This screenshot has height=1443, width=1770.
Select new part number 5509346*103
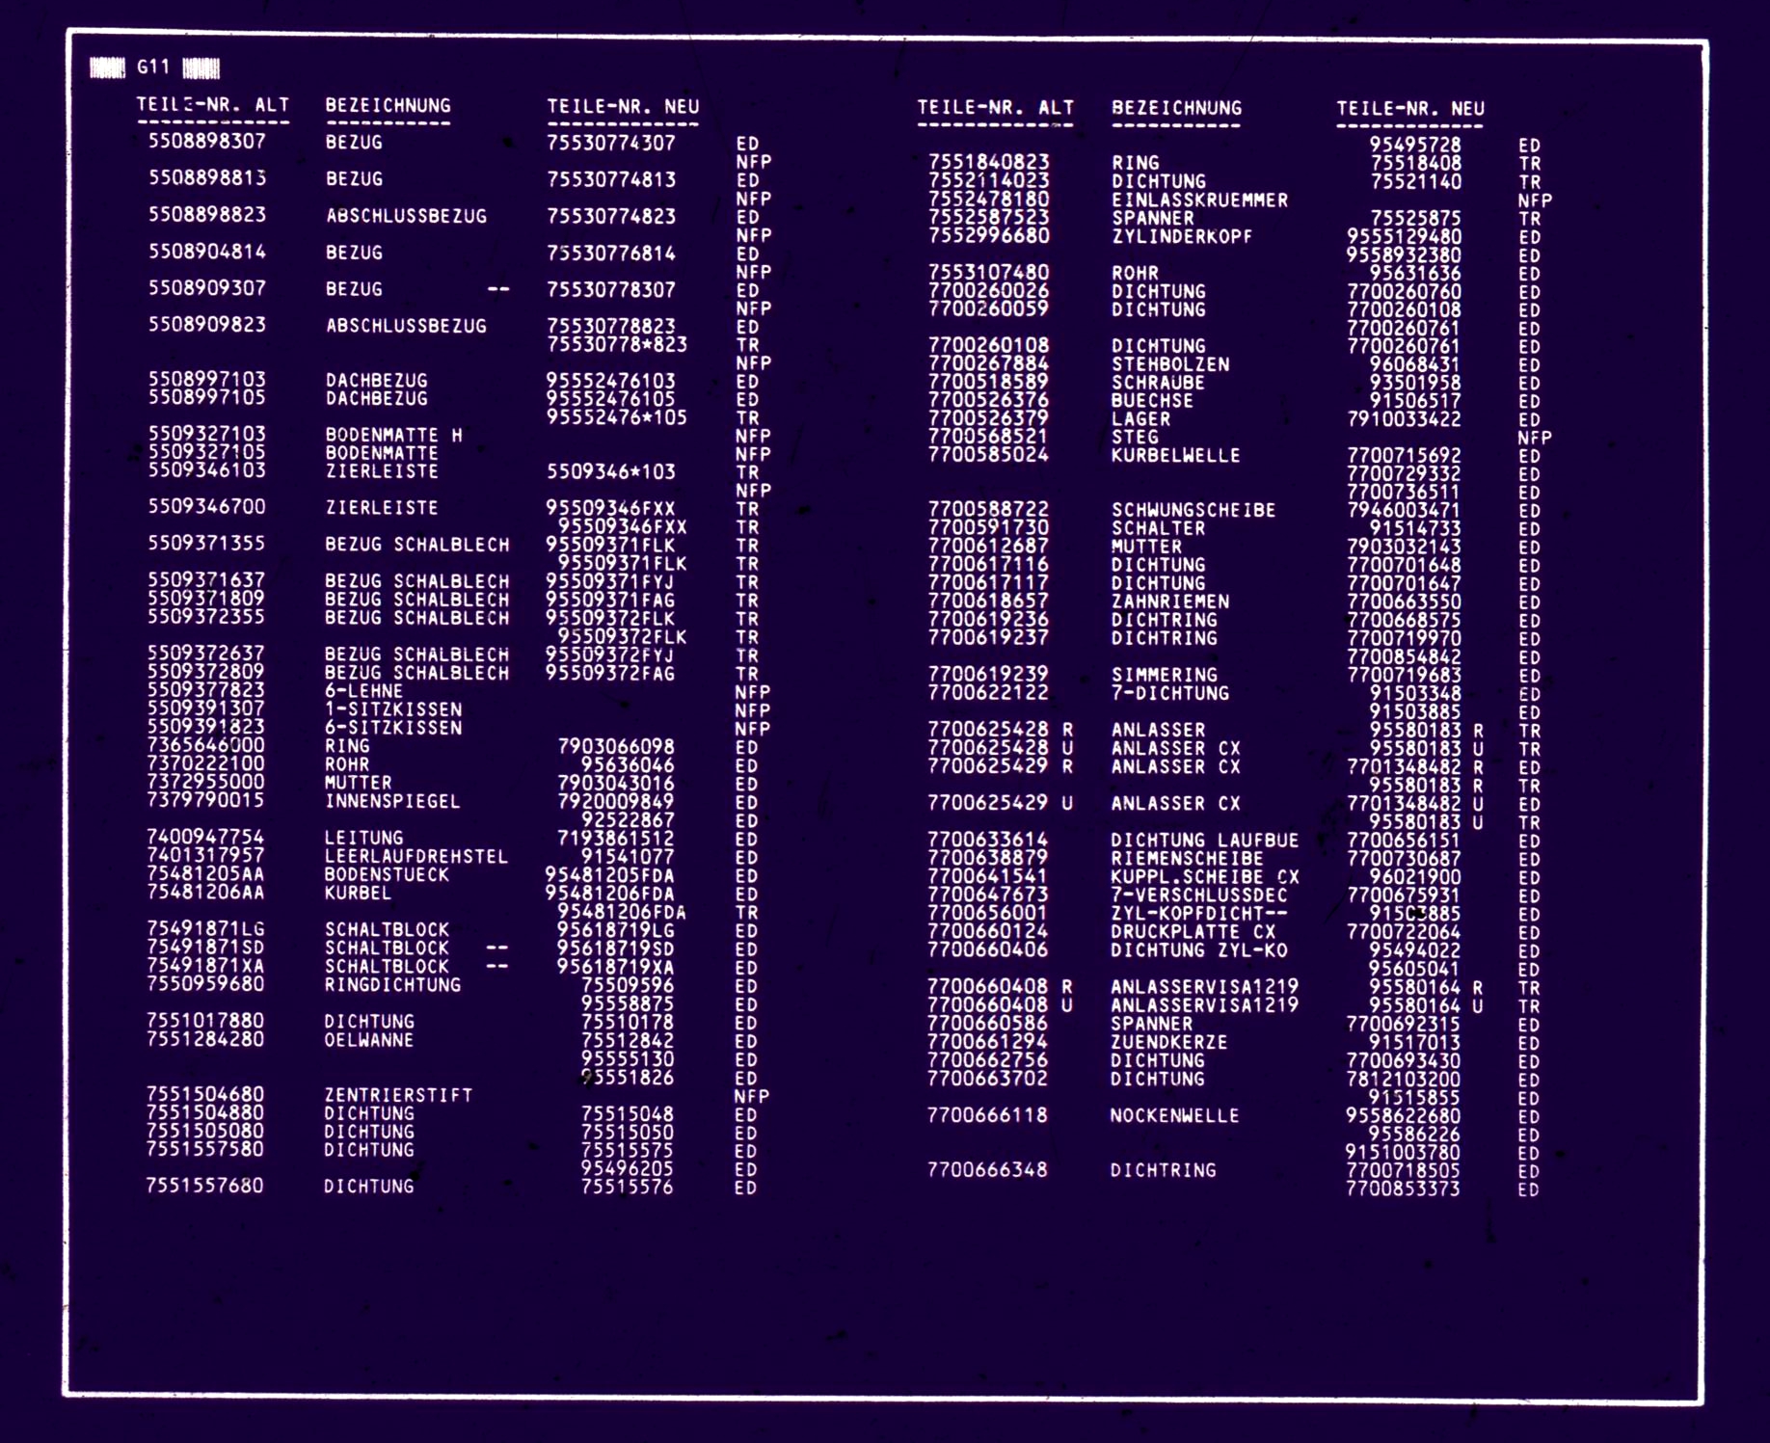pyautogui.click(x=611, y=471)
